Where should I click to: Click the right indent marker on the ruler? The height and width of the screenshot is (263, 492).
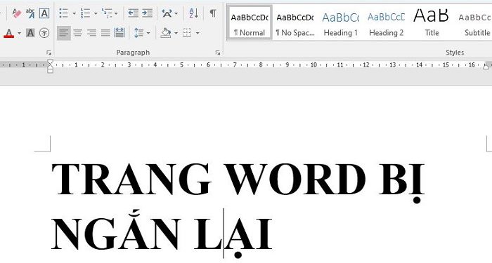pos(486,67)
